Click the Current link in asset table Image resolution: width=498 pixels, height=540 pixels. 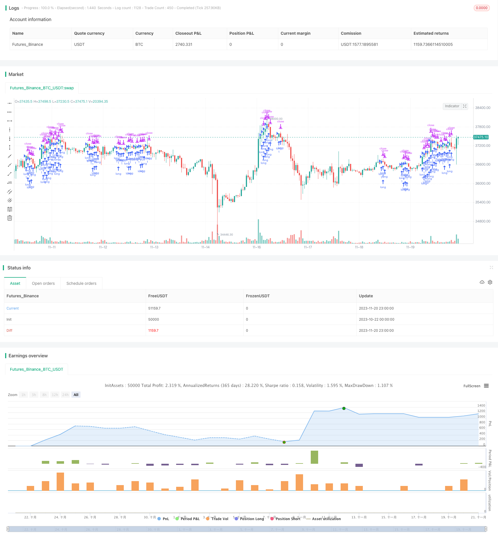13,308
